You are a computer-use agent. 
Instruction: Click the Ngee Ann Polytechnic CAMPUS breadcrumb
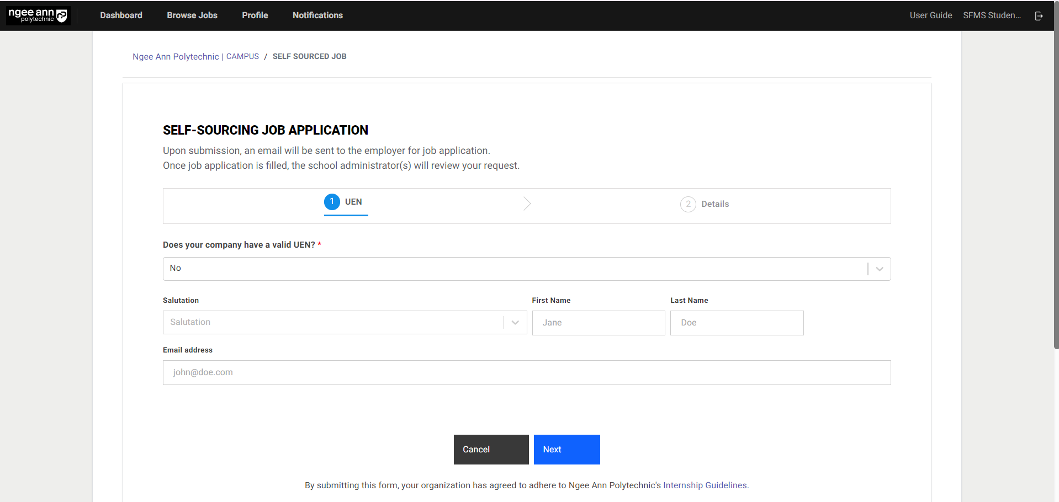[x=195, y=57]
